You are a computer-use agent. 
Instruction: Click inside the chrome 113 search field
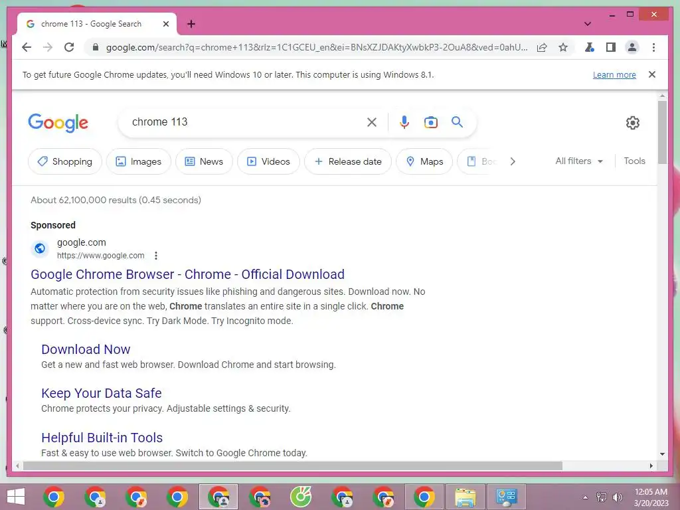(243, 122)
